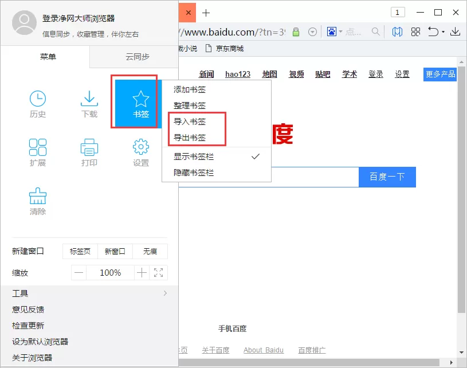Open the 贴吧 link

pos(323,74)
